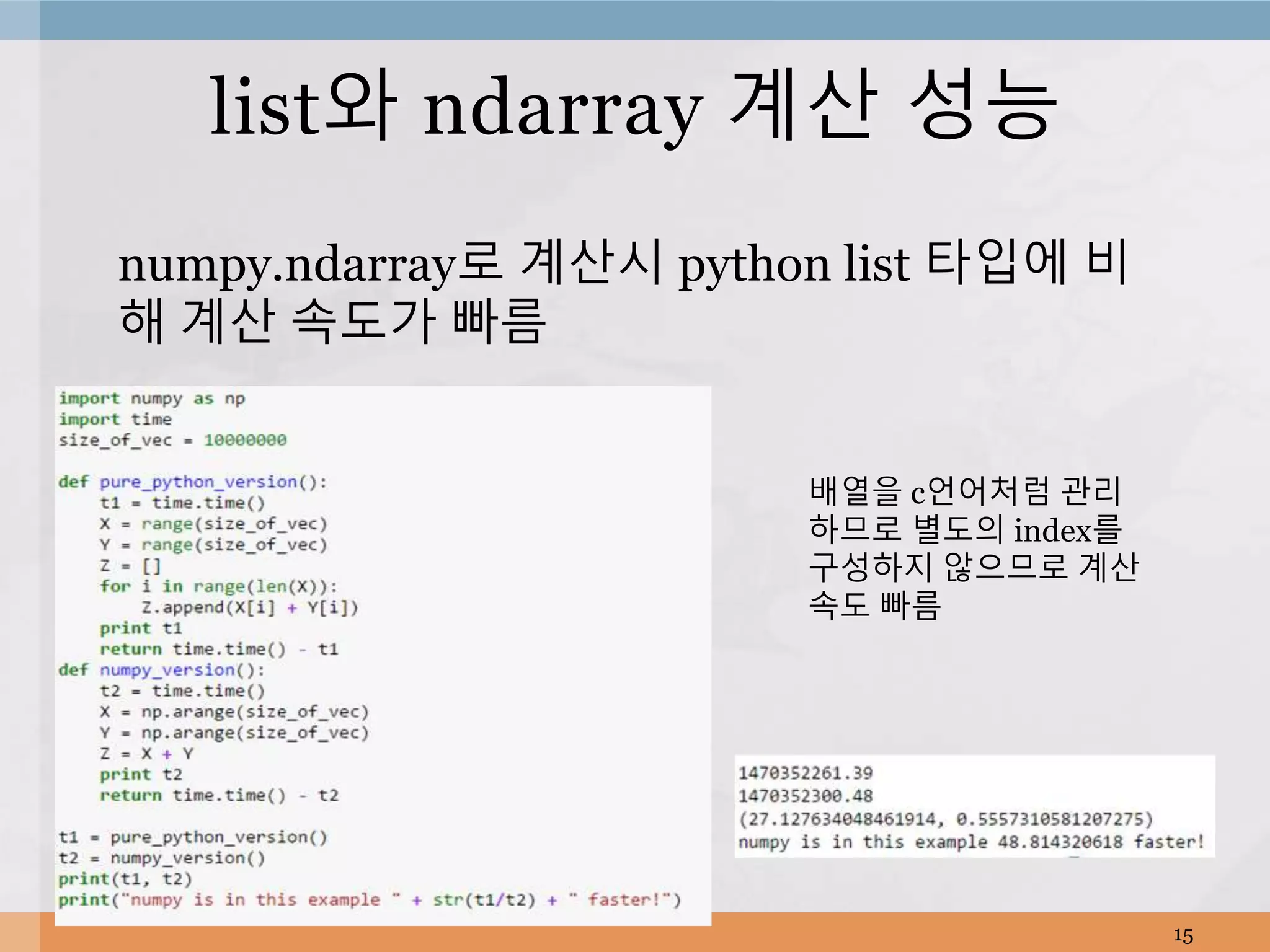Click the 'import numpy as np' code line
1270x952 pixels.
coord(152,399)
